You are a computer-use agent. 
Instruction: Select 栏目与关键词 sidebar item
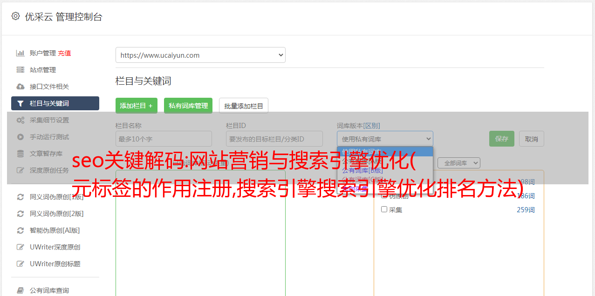point(55,103)
